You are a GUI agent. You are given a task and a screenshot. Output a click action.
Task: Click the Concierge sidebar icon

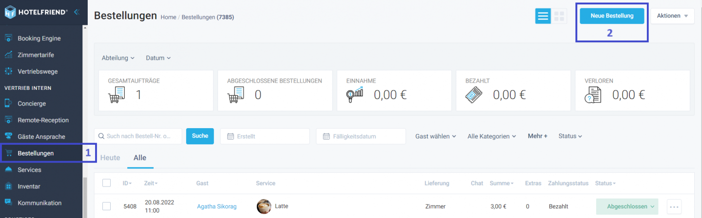point(8,103)
